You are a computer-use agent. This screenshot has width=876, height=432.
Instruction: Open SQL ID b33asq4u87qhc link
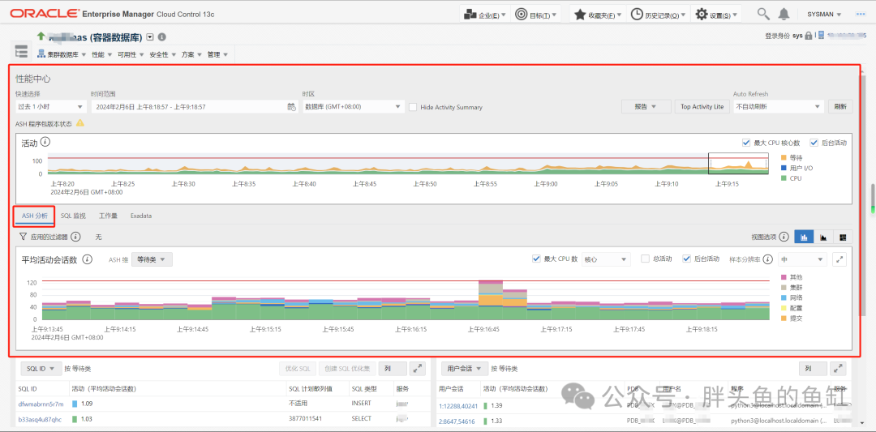(x=40, y=420)
